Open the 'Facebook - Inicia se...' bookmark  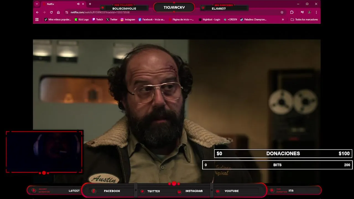(x=152, y=19)
